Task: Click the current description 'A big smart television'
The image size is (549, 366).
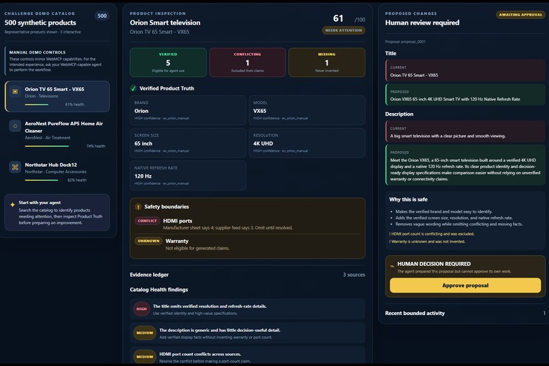Action: click(x=465, y=131)
